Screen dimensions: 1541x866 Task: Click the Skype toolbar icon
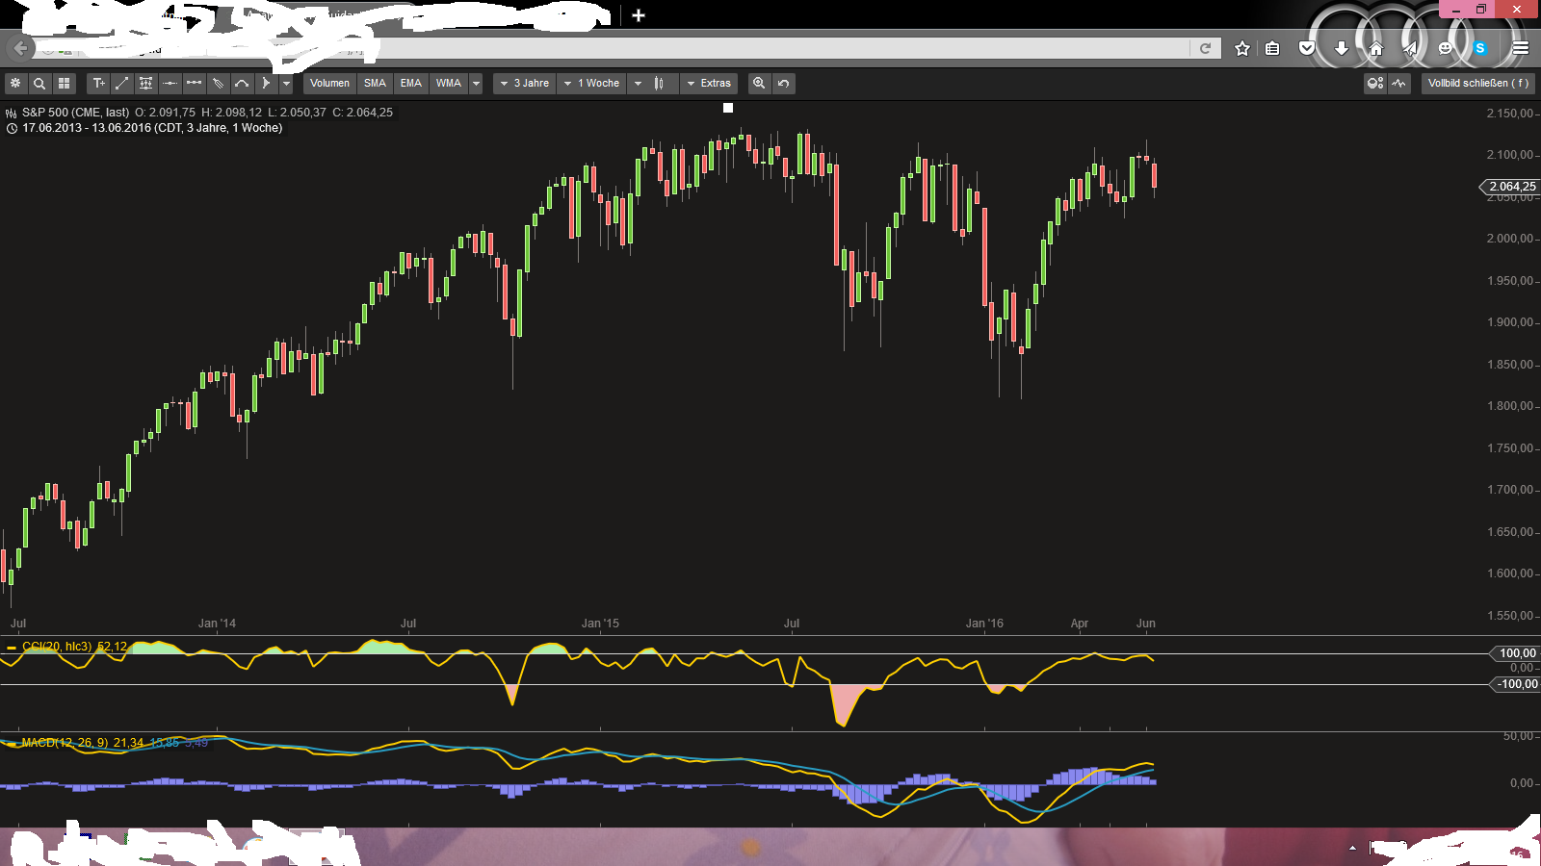pos(1480,48)
